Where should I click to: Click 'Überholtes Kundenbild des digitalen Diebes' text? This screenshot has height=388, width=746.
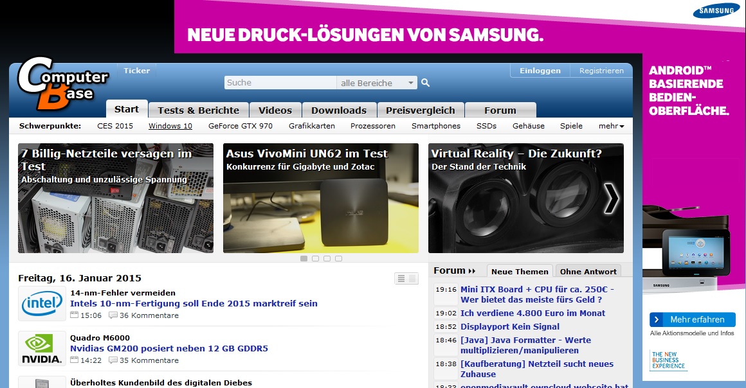[x=161, y=383]
